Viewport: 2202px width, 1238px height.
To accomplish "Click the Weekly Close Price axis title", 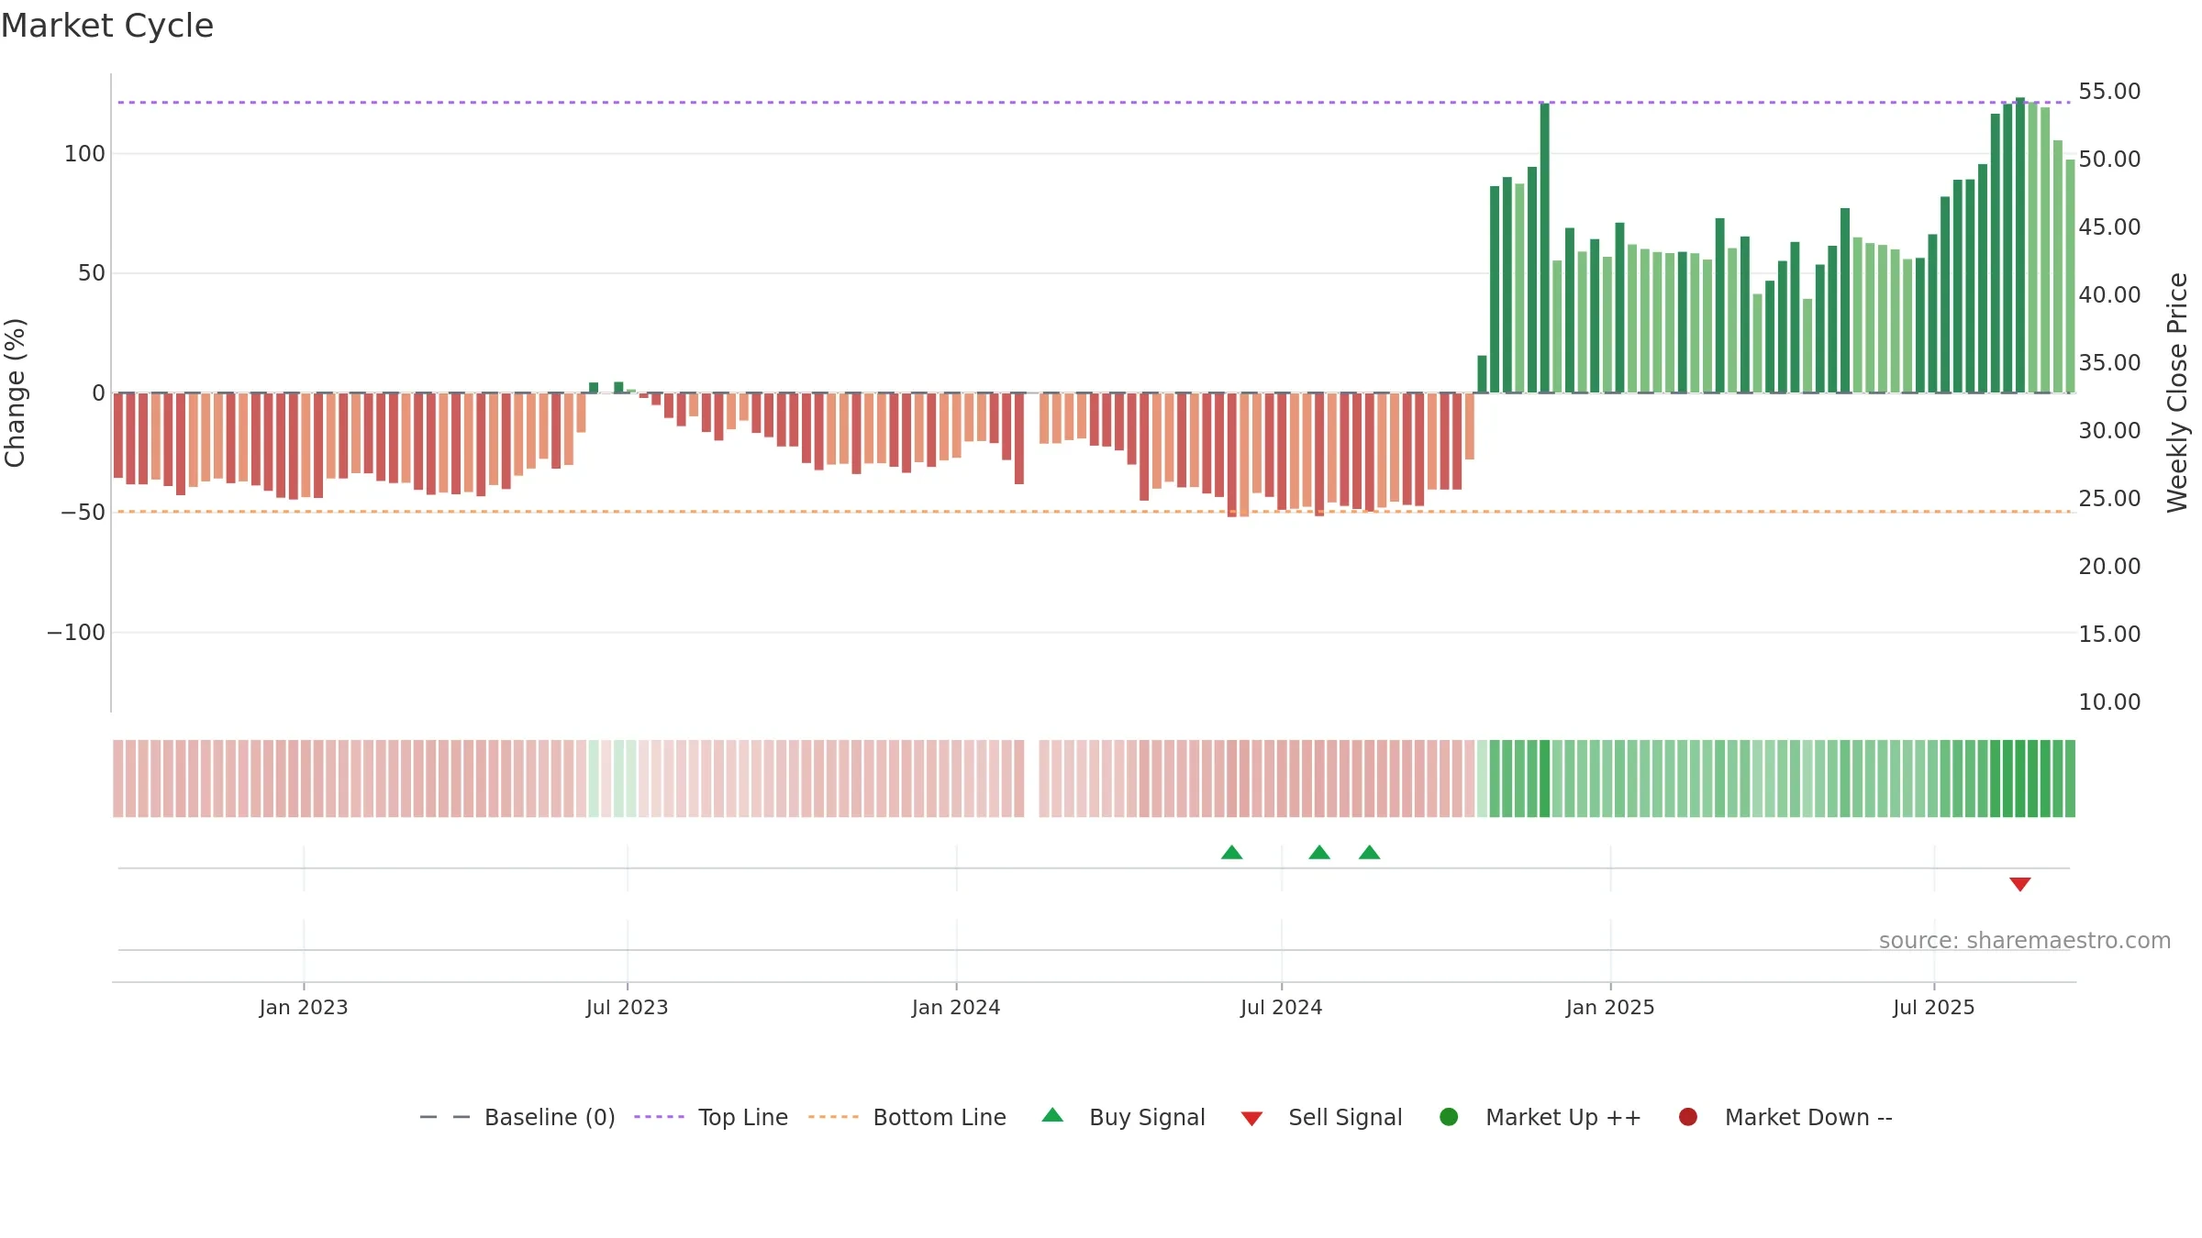I will pyautogui.click(x=2177, y=392).
